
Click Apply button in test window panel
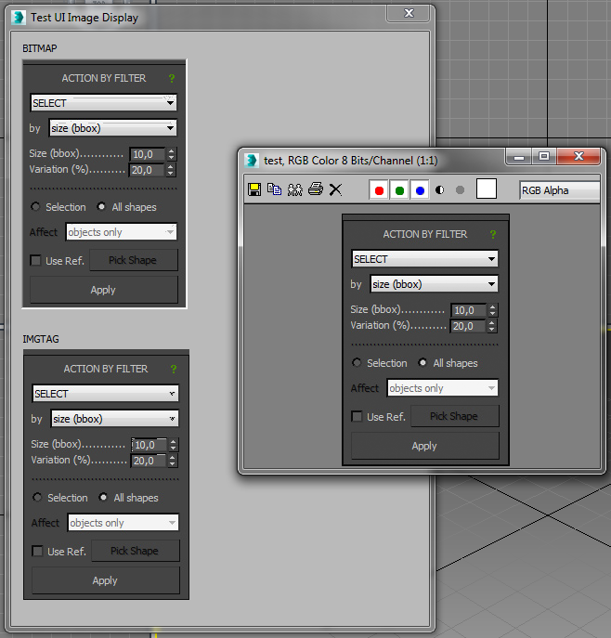[425, 446]
